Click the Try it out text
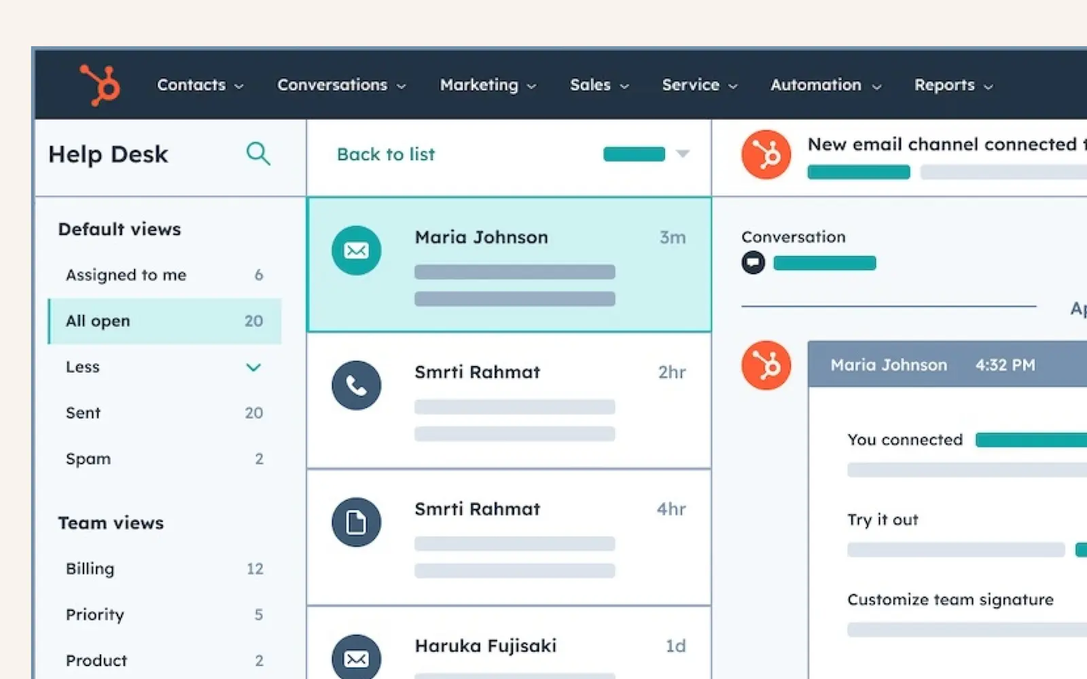Image resolution: width=1087 pixels, height=679 pixels. (883, 520)
